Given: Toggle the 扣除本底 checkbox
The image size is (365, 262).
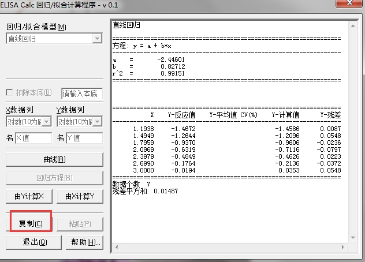Looking at the screenshot, I should coord(10,93).
